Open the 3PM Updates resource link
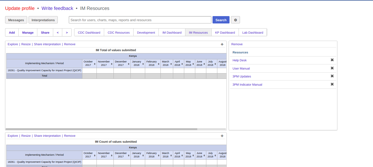 pyautogui.click(x=242, y=76)
